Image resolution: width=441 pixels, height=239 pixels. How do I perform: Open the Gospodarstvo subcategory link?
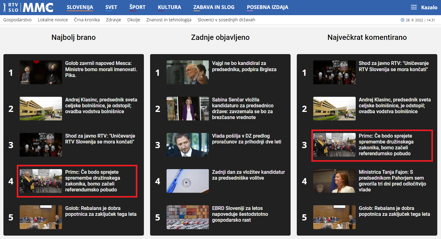click(17, 20)
